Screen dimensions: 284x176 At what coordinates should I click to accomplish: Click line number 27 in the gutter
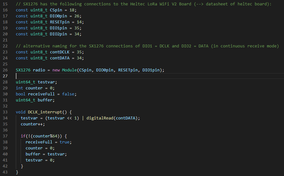coord(5,76)
